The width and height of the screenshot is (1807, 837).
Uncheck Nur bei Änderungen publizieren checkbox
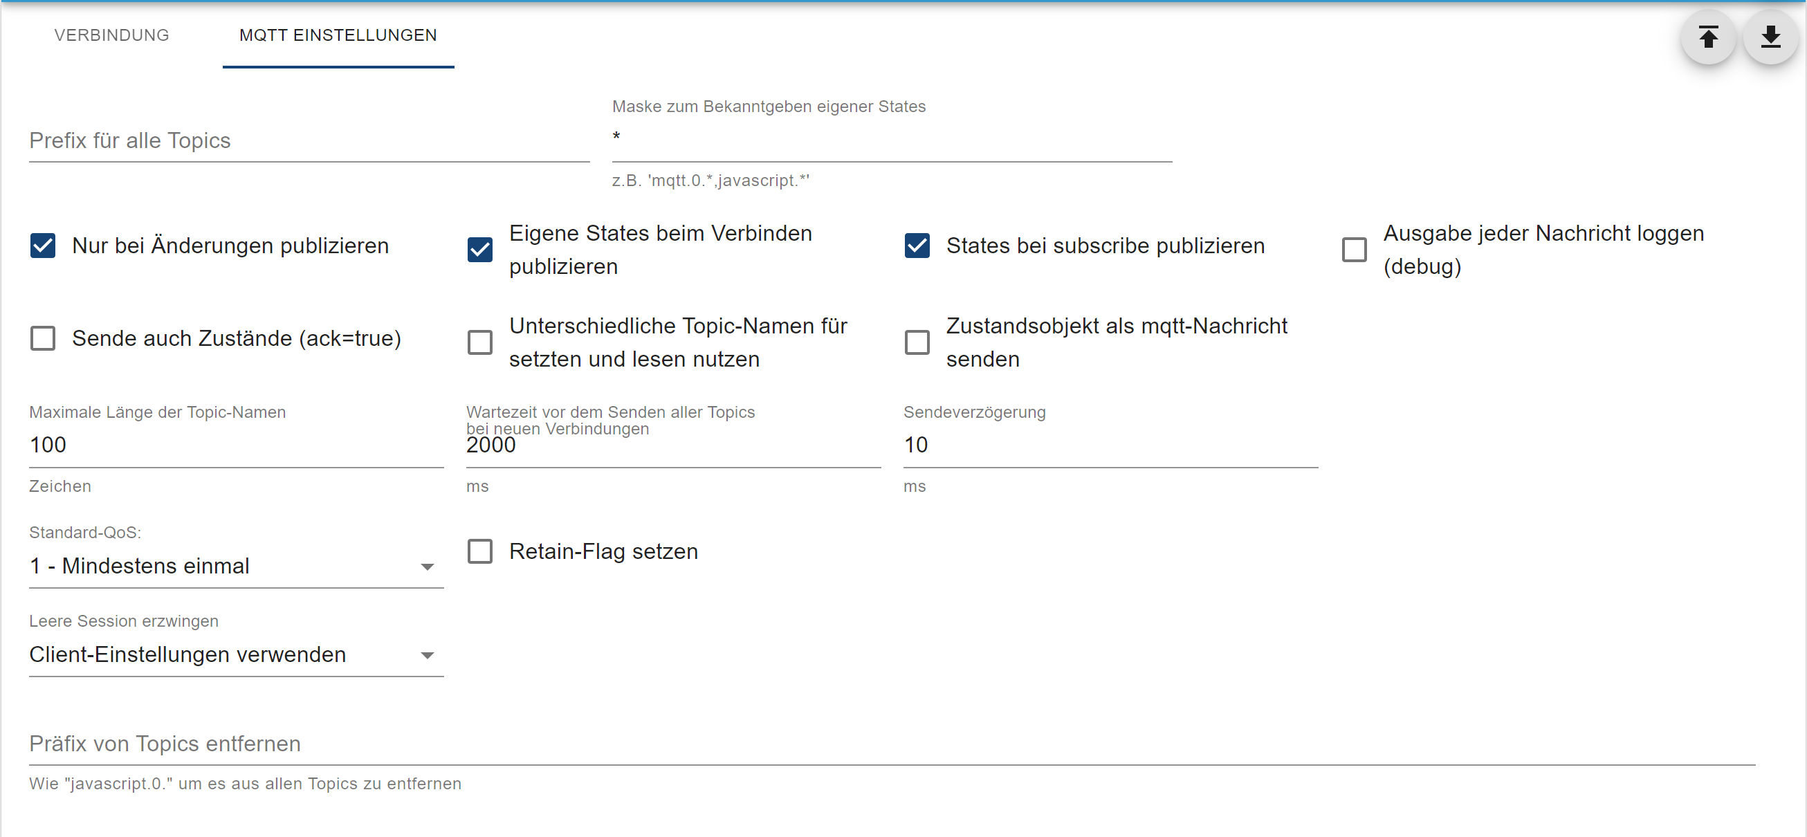click(43, 246)
